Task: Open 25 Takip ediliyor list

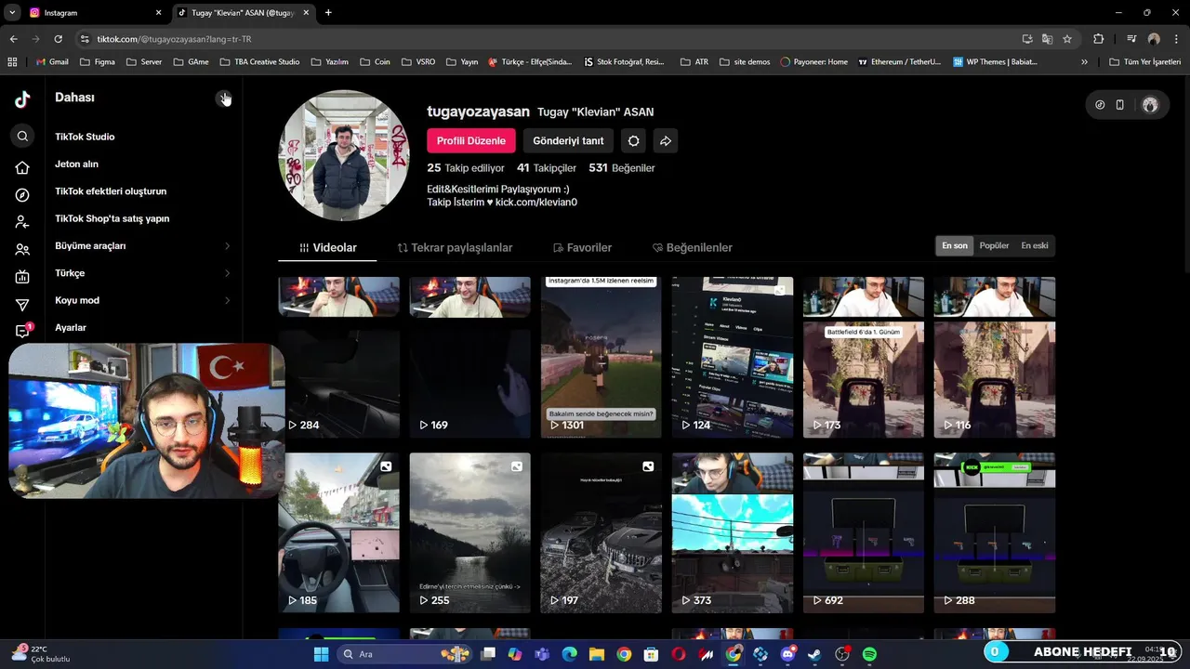Action: click(466, 168)
